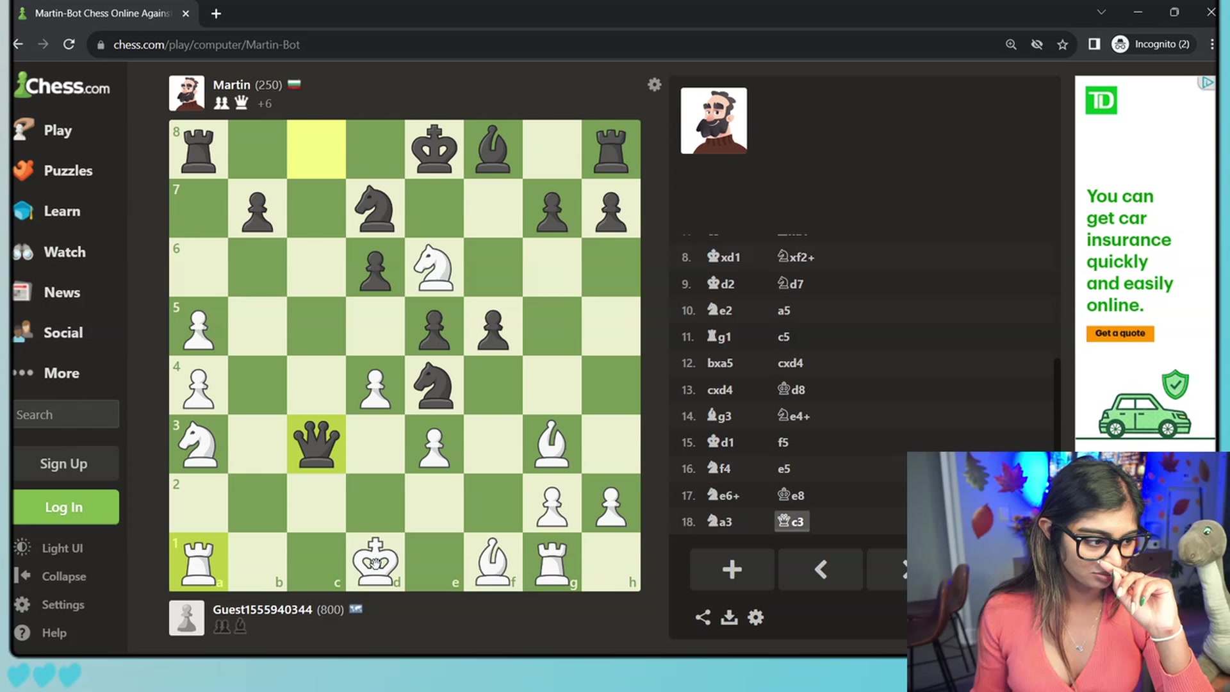Click Martin's small avatar above board
The height and width of the screenshot is (692, 1230).
point(186,94)
